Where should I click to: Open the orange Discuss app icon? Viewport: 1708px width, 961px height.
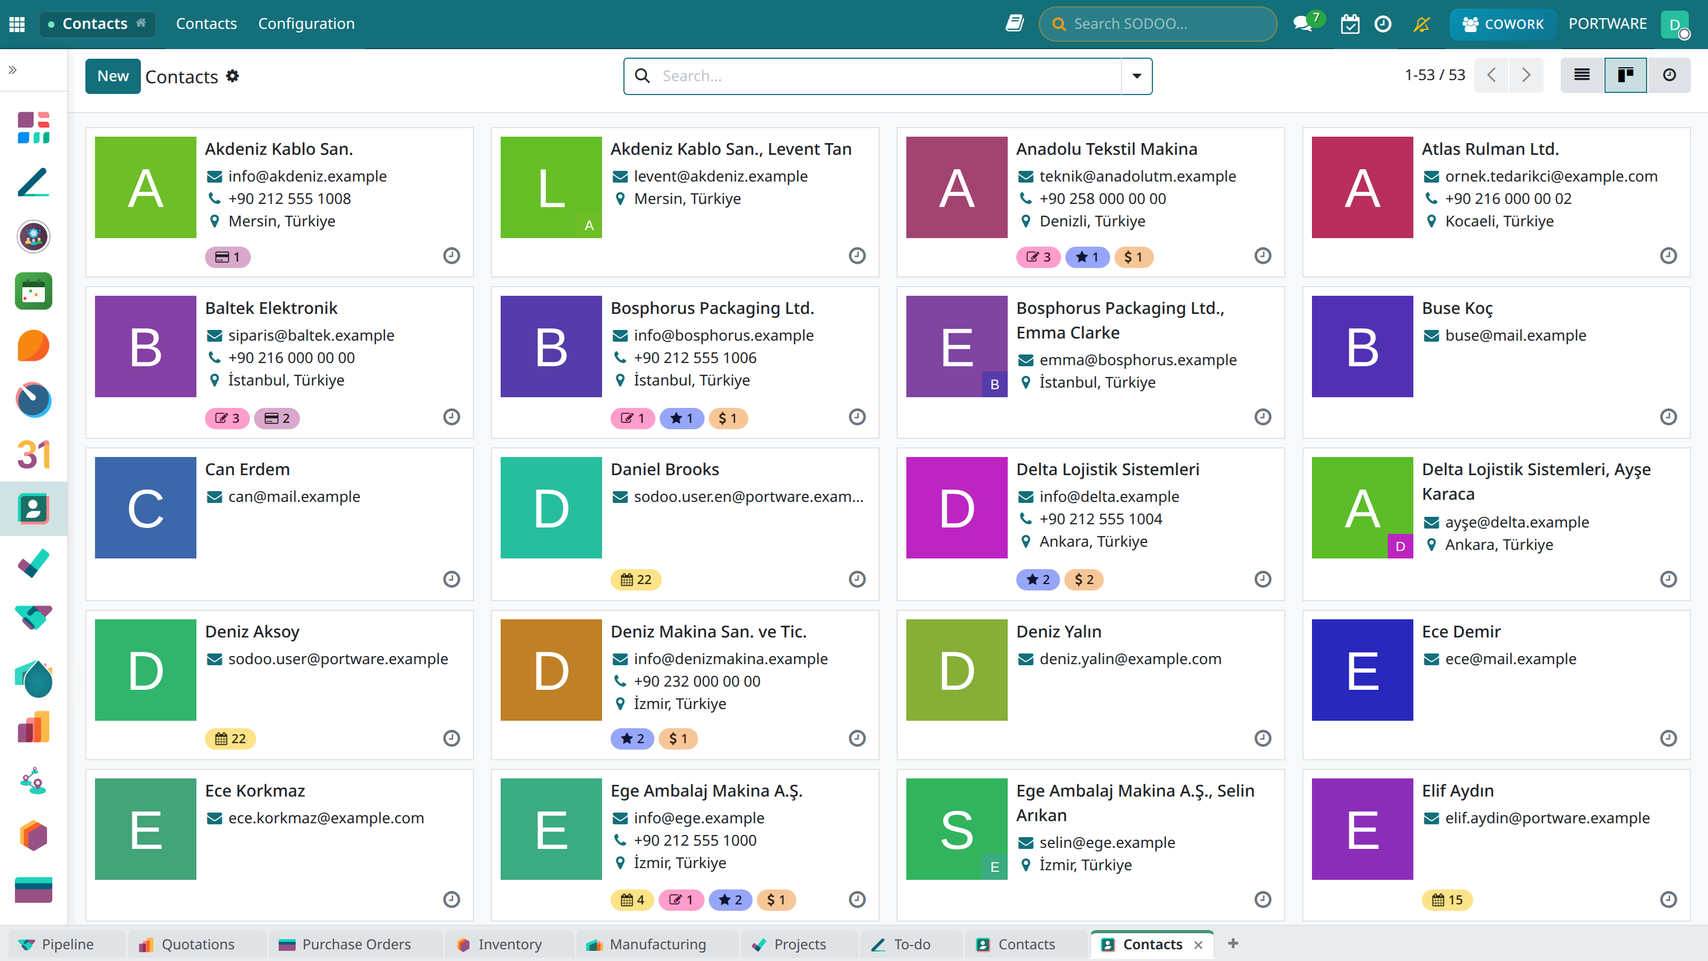tap(33, 345)
